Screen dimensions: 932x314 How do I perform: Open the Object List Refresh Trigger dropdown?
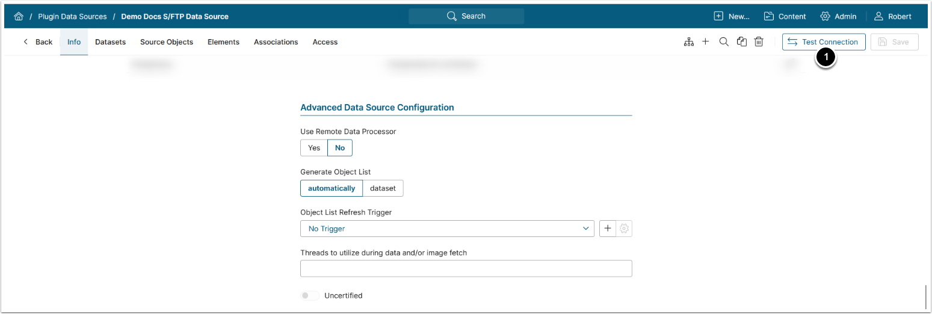[447, 229]
